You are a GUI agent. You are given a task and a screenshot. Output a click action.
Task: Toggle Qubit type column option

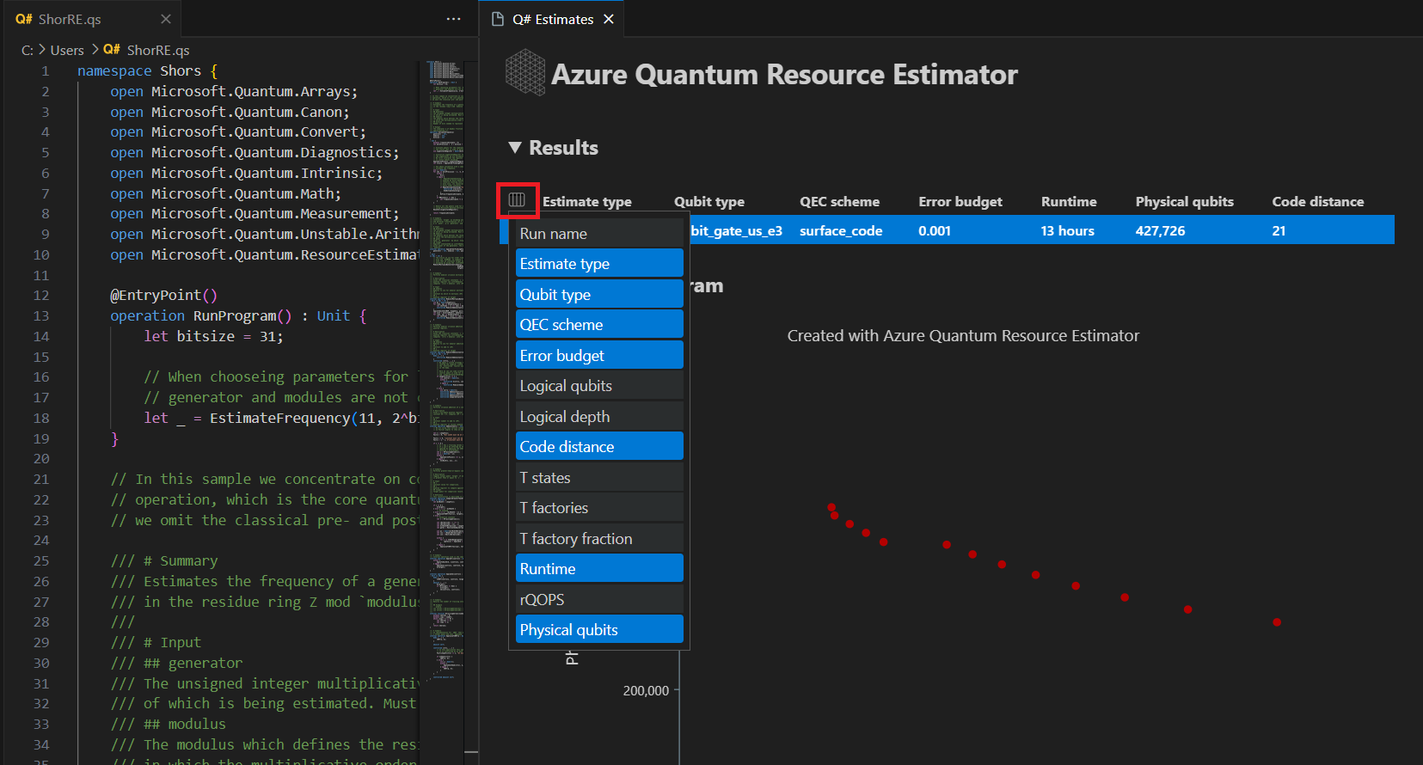[599, 295]
